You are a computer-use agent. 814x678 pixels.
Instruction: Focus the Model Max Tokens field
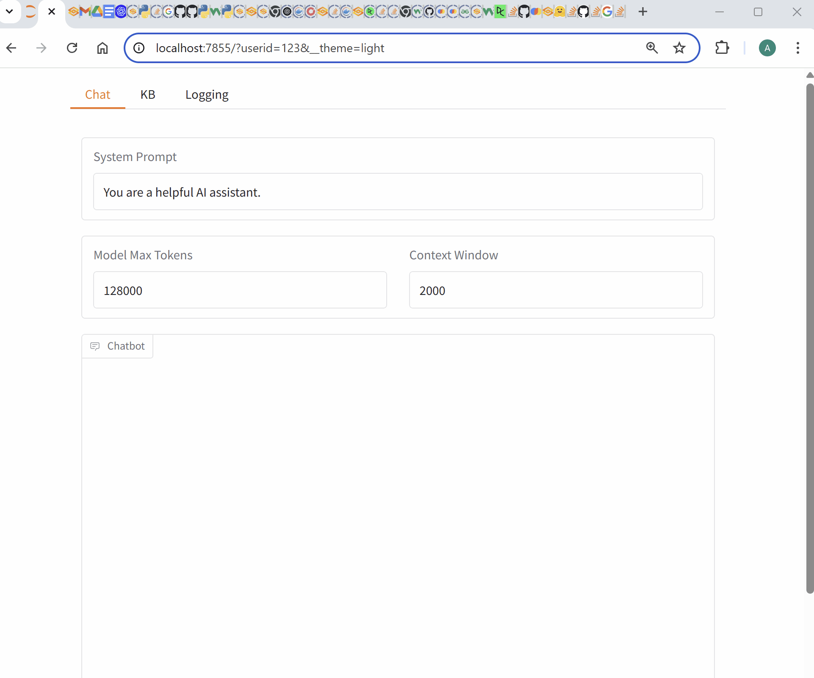point(240,290)
